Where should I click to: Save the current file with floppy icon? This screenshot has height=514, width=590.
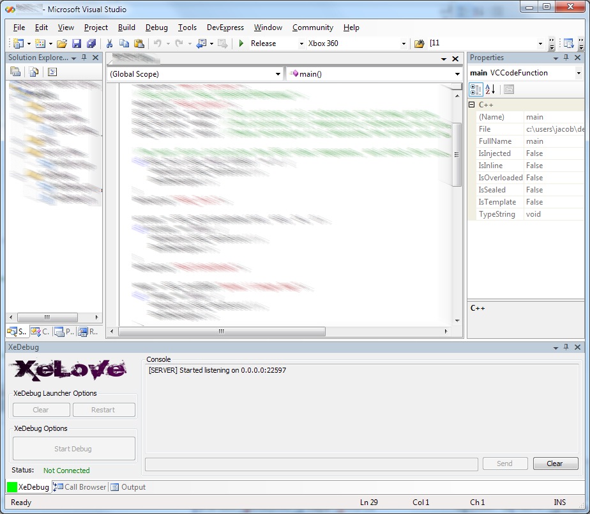pos(77,43)
